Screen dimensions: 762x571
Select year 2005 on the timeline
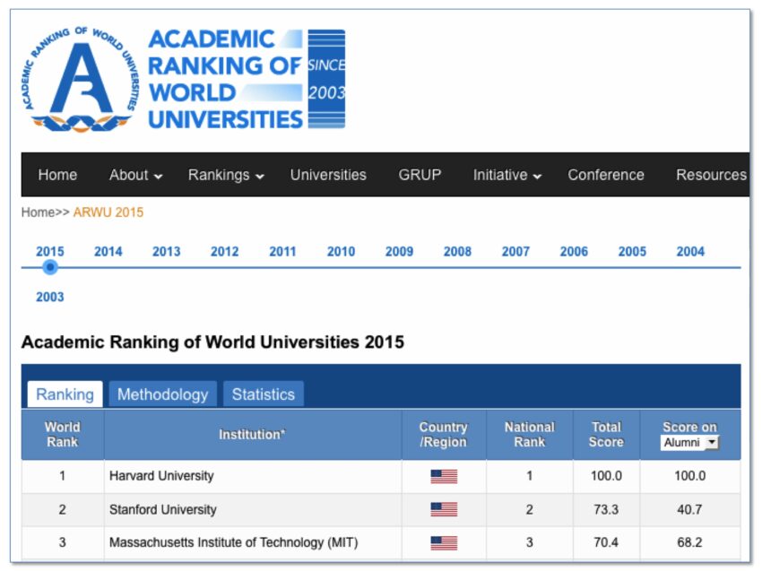coord(632,252)
